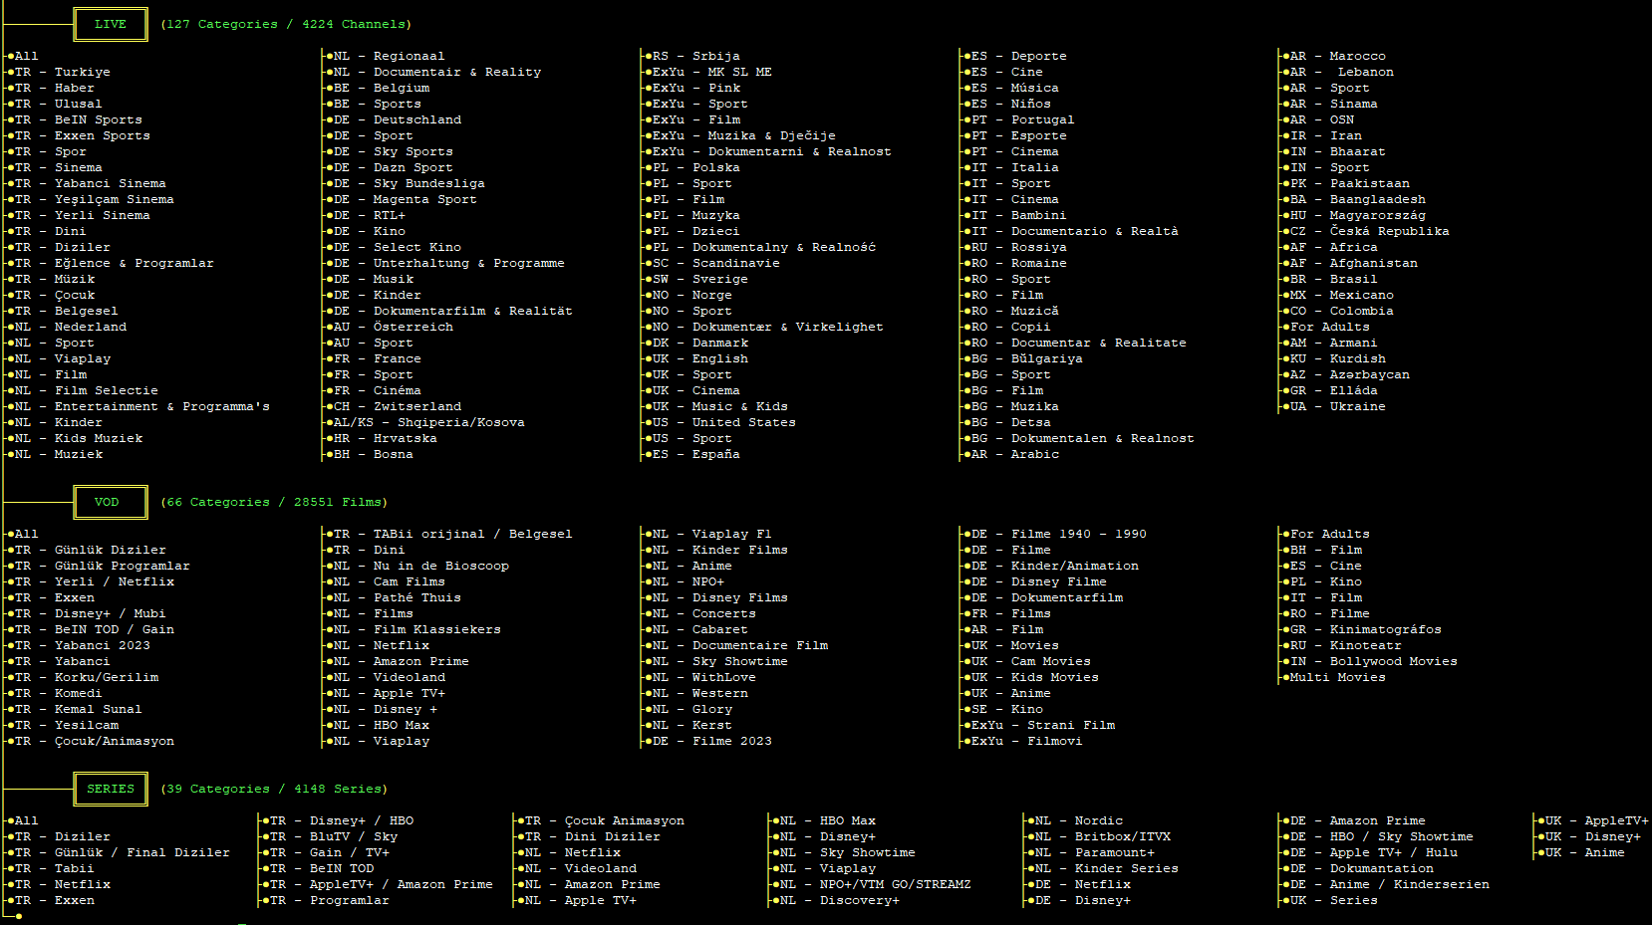This screenshot has height=925, width=1652.
Task: Open "NL - Documentair & Reality"
Action: 437,72
